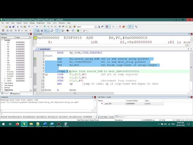Screen dimensions: 193x145
Task: Open the Windows Start menu
Action: pos(3,124)
